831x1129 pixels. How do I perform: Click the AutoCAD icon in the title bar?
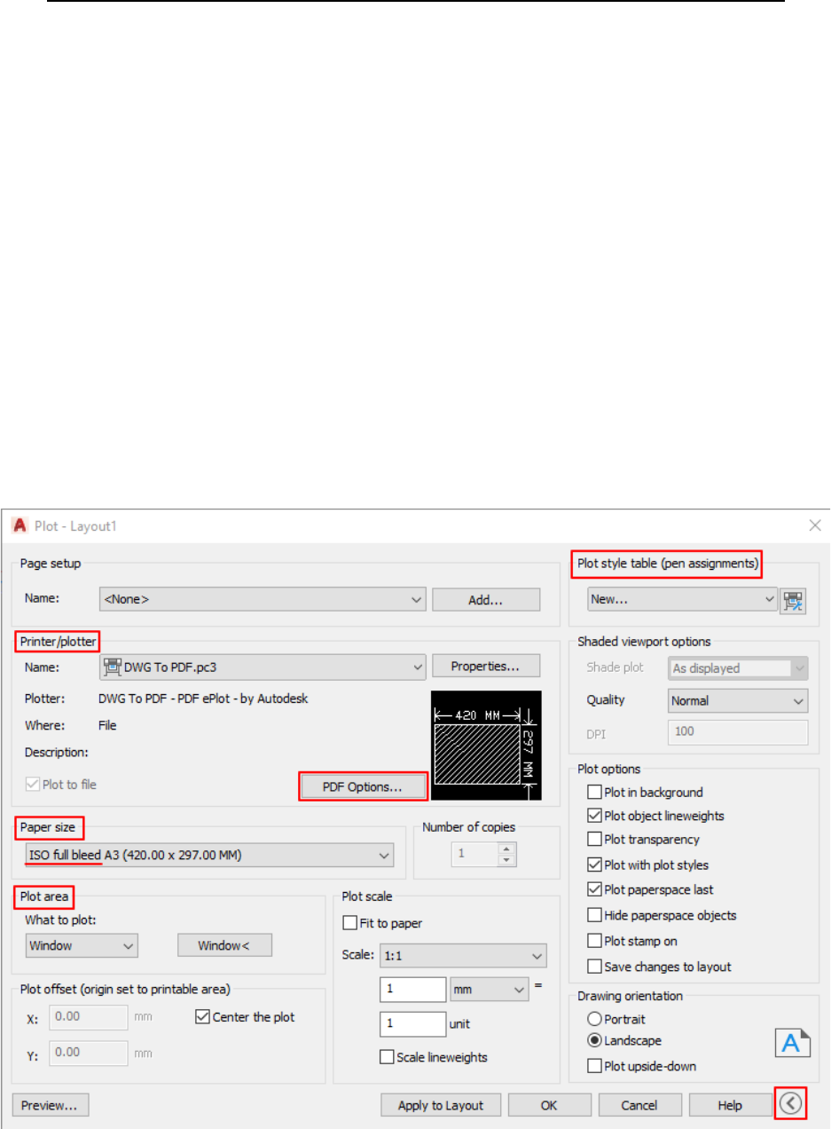pyautogui.click(x=19, y=525)
